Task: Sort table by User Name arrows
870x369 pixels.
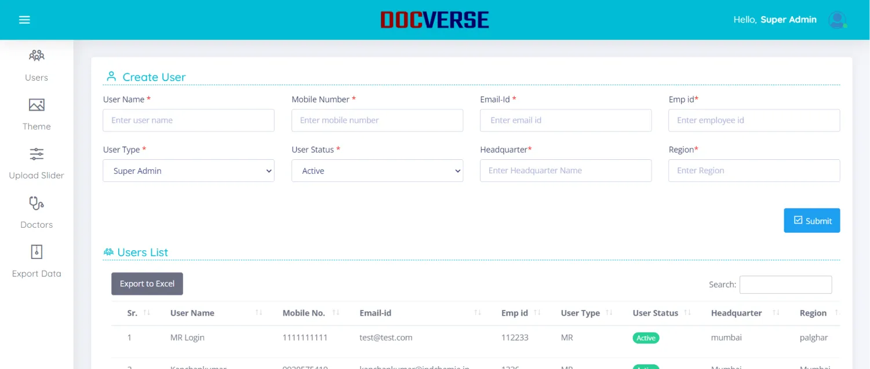Action: coord(259,313)
